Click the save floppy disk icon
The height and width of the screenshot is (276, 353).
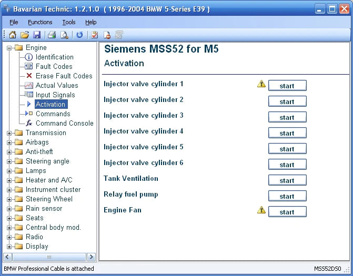pos(37,35)
